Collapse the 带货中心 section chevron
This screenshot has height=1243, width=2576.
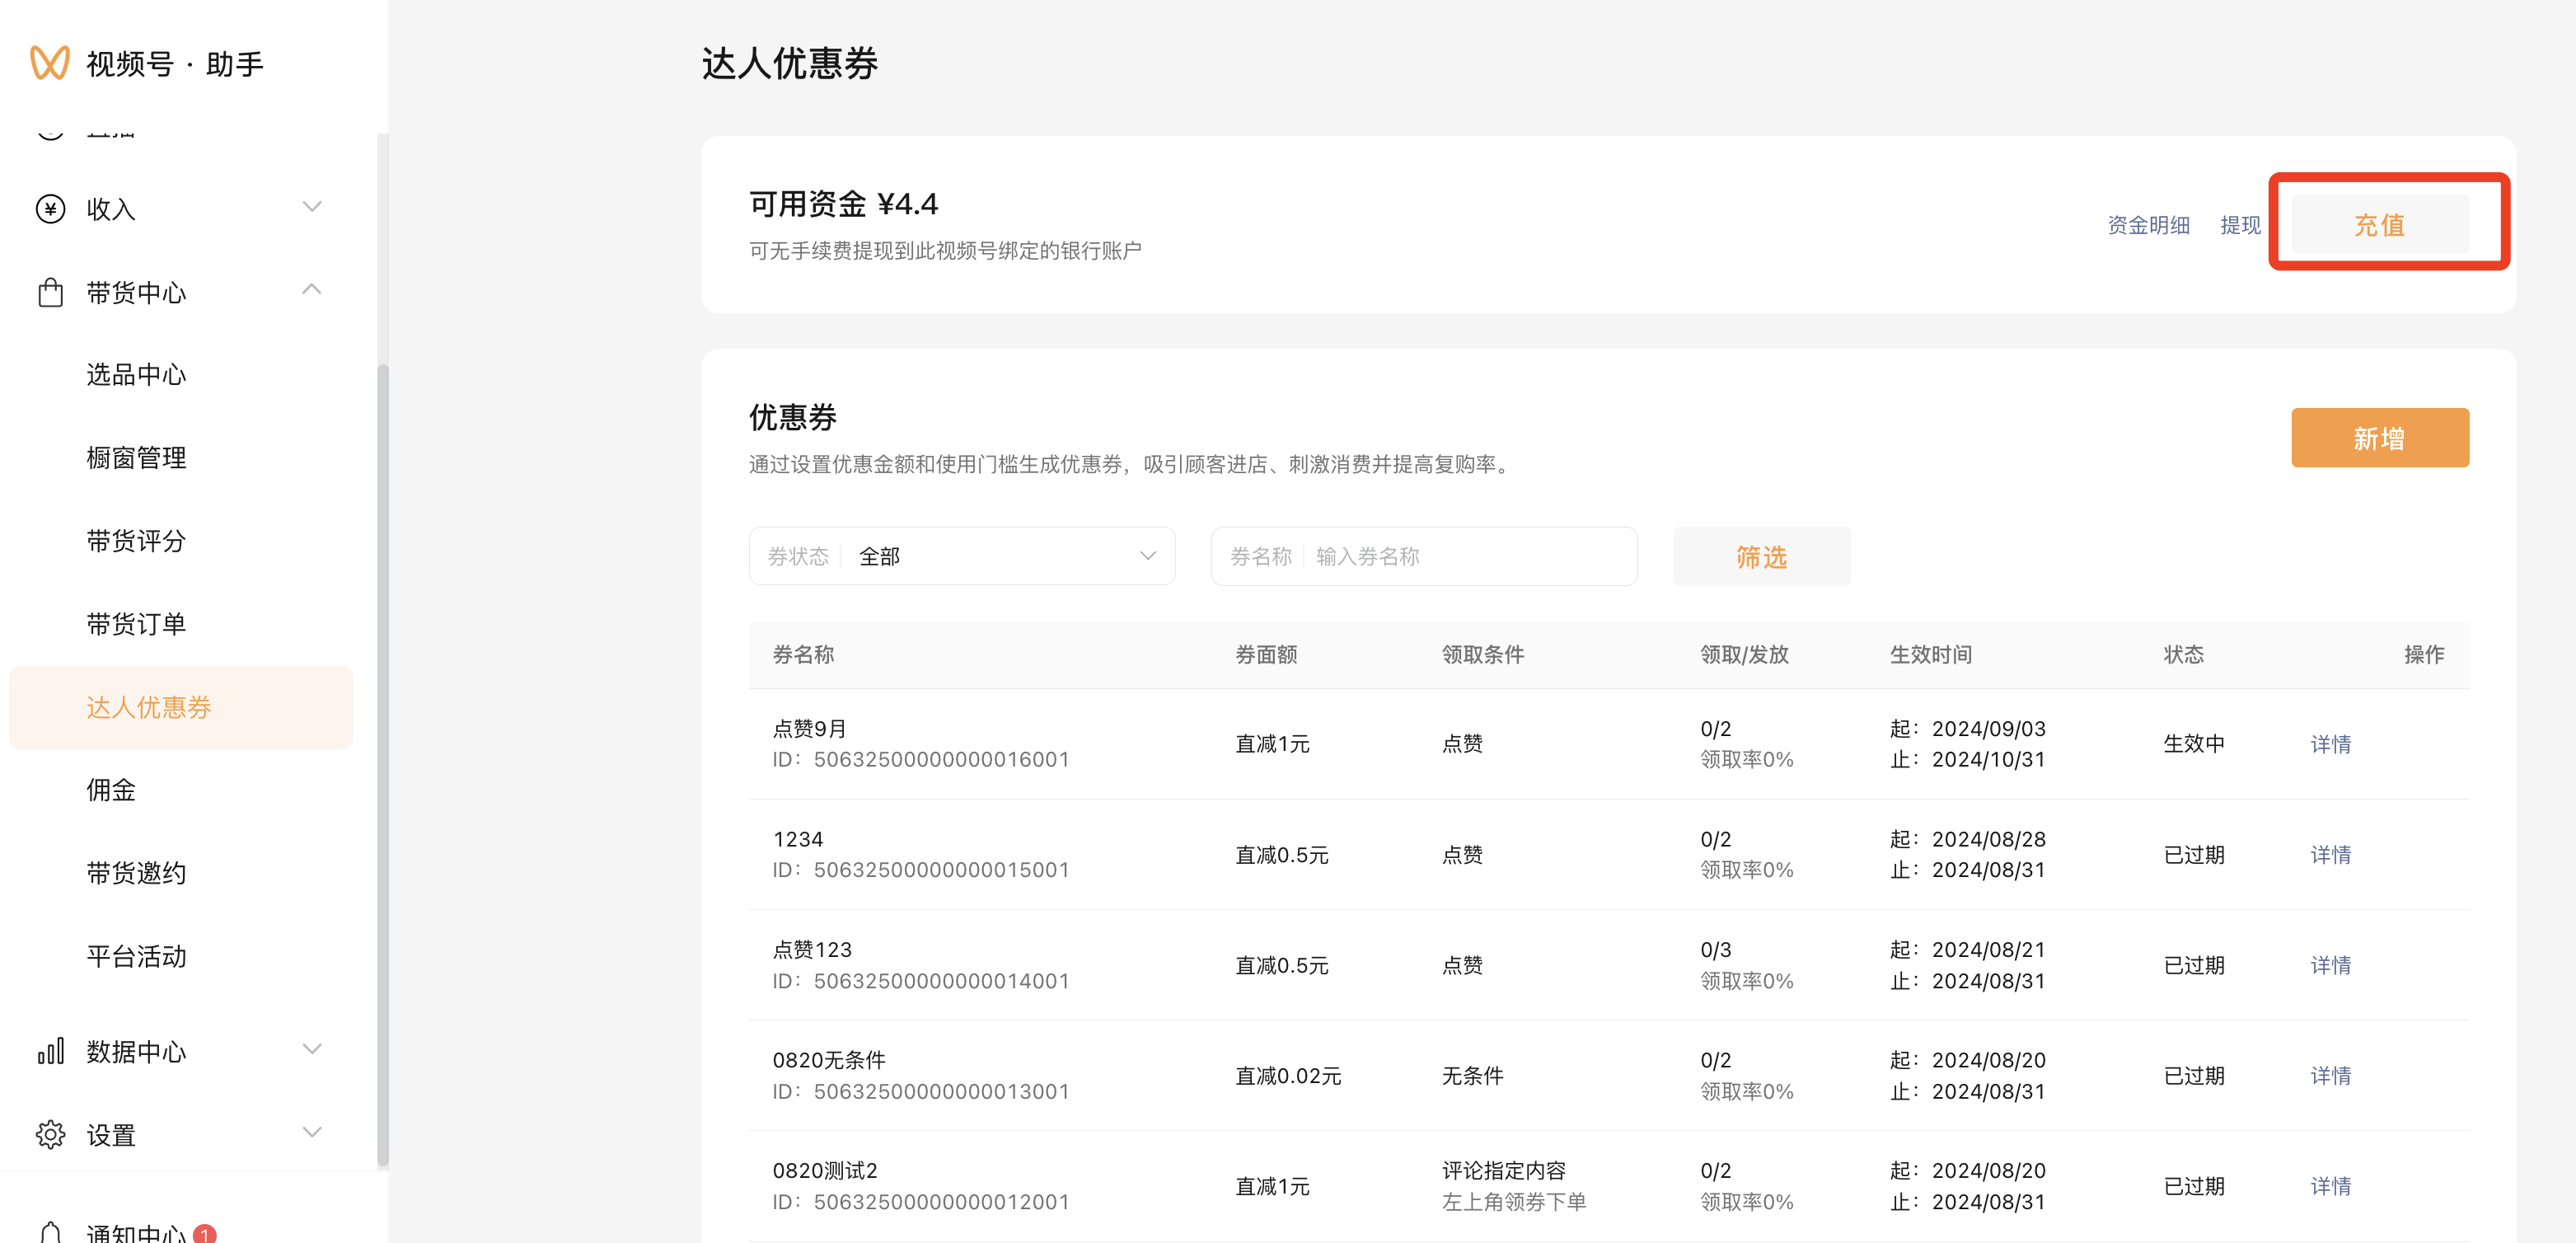point(312,290)
